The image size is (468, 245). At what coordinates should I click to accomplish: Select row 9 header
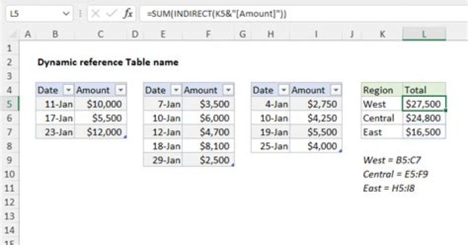coord(10,160)
